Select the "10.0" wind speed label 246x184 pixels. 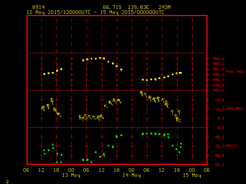219,109
